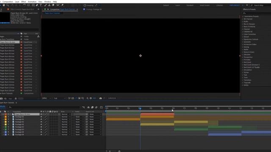
Task: Toggle shy switch on layer 9 Footage 04
Action: click(x=41, y=135)
